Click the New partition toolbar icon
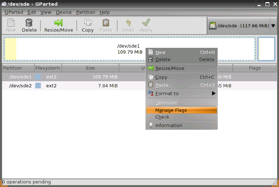 click(11, 23)
